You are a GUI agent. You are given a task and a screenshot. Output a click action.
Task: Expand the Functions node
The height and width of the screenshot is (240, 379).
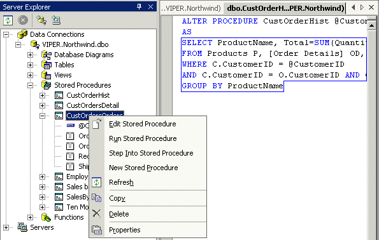(x=30, y=217)
